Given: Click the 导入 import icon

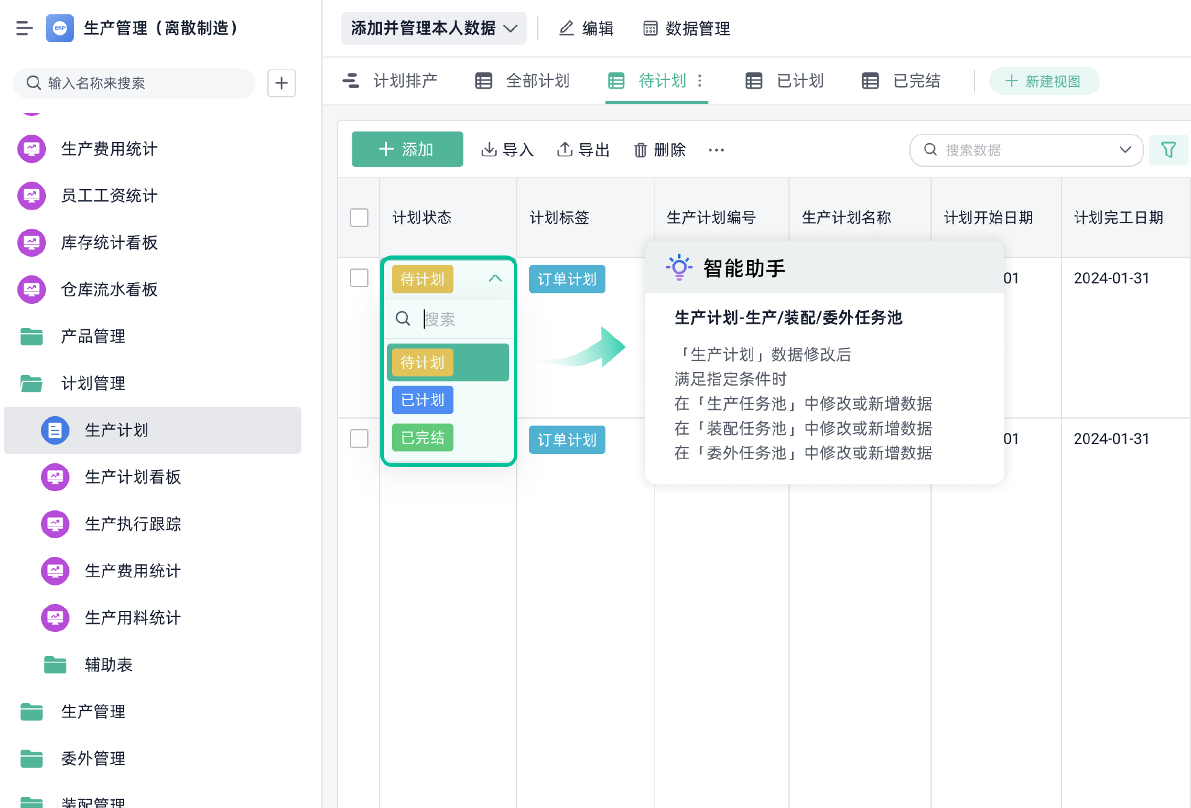Looking at the screenshot, I should coord(489,149).
